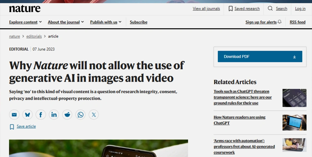
Task: Click the '07 June 2023' date text
Action: pos(44,49)
